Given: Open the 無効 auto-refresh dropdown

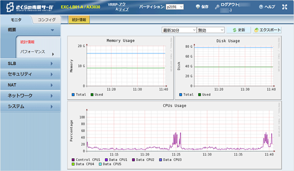Looking at the screenshot, I should [211, 30].
